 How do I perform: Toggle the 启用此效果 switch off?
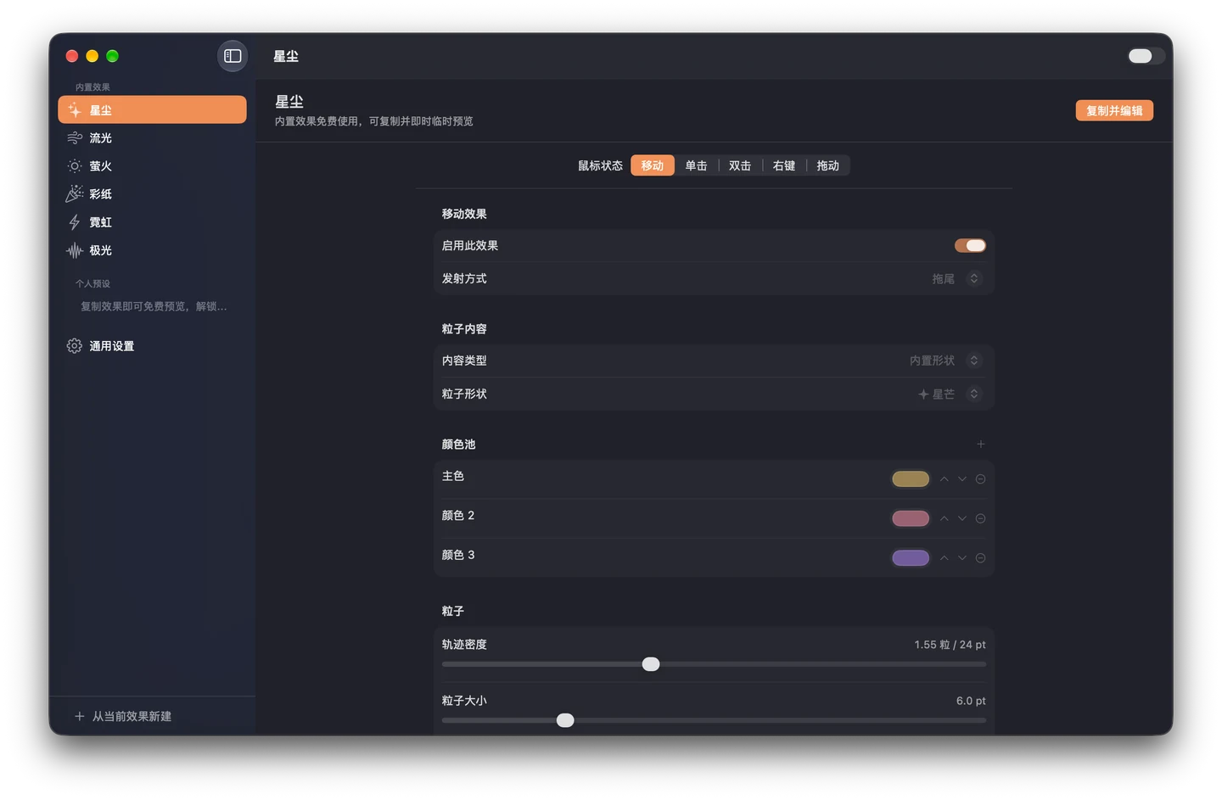(x=970, y=245)
